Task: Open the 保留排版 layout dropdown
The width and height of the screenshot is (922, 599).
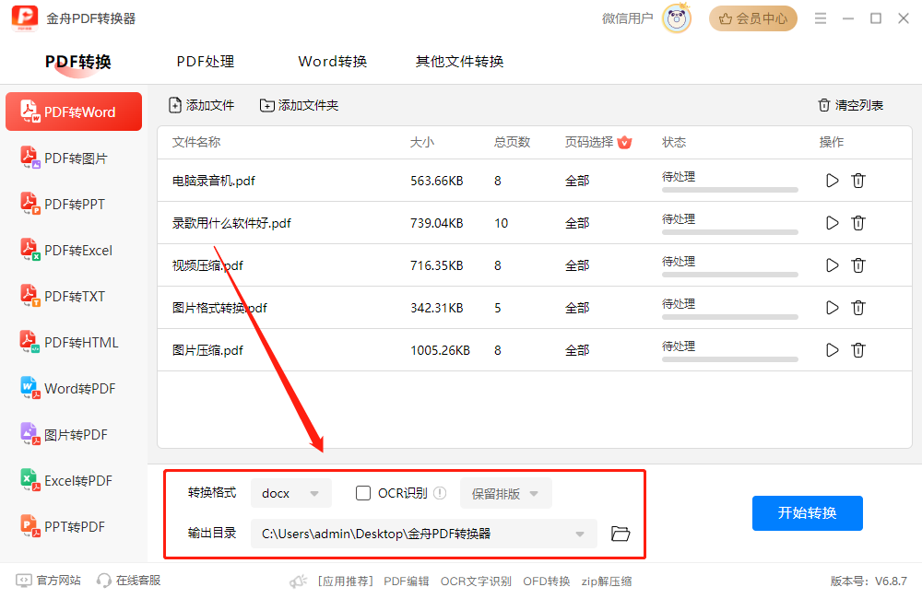Action: coord(505,493)
